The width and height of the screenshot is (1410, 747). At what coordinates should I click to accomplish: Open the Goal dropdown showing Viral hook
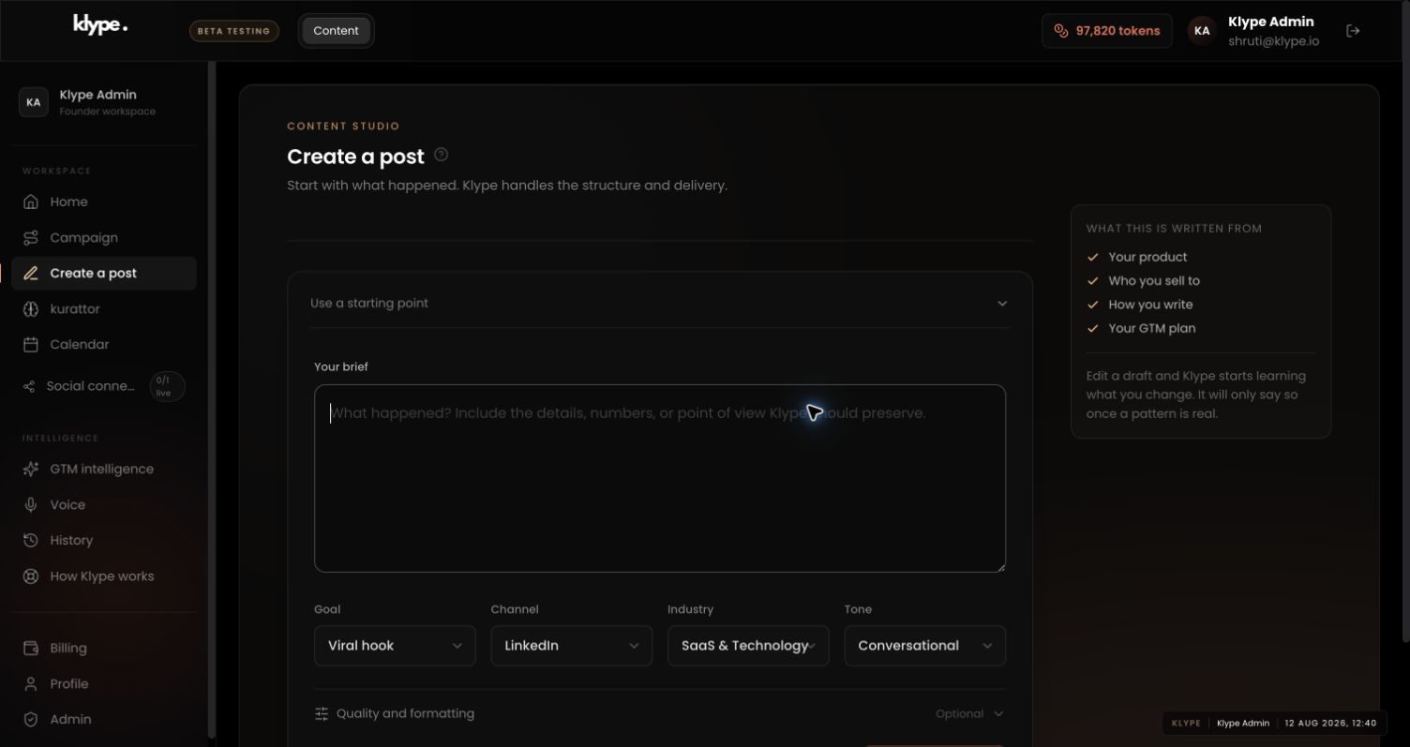(395, 646)
